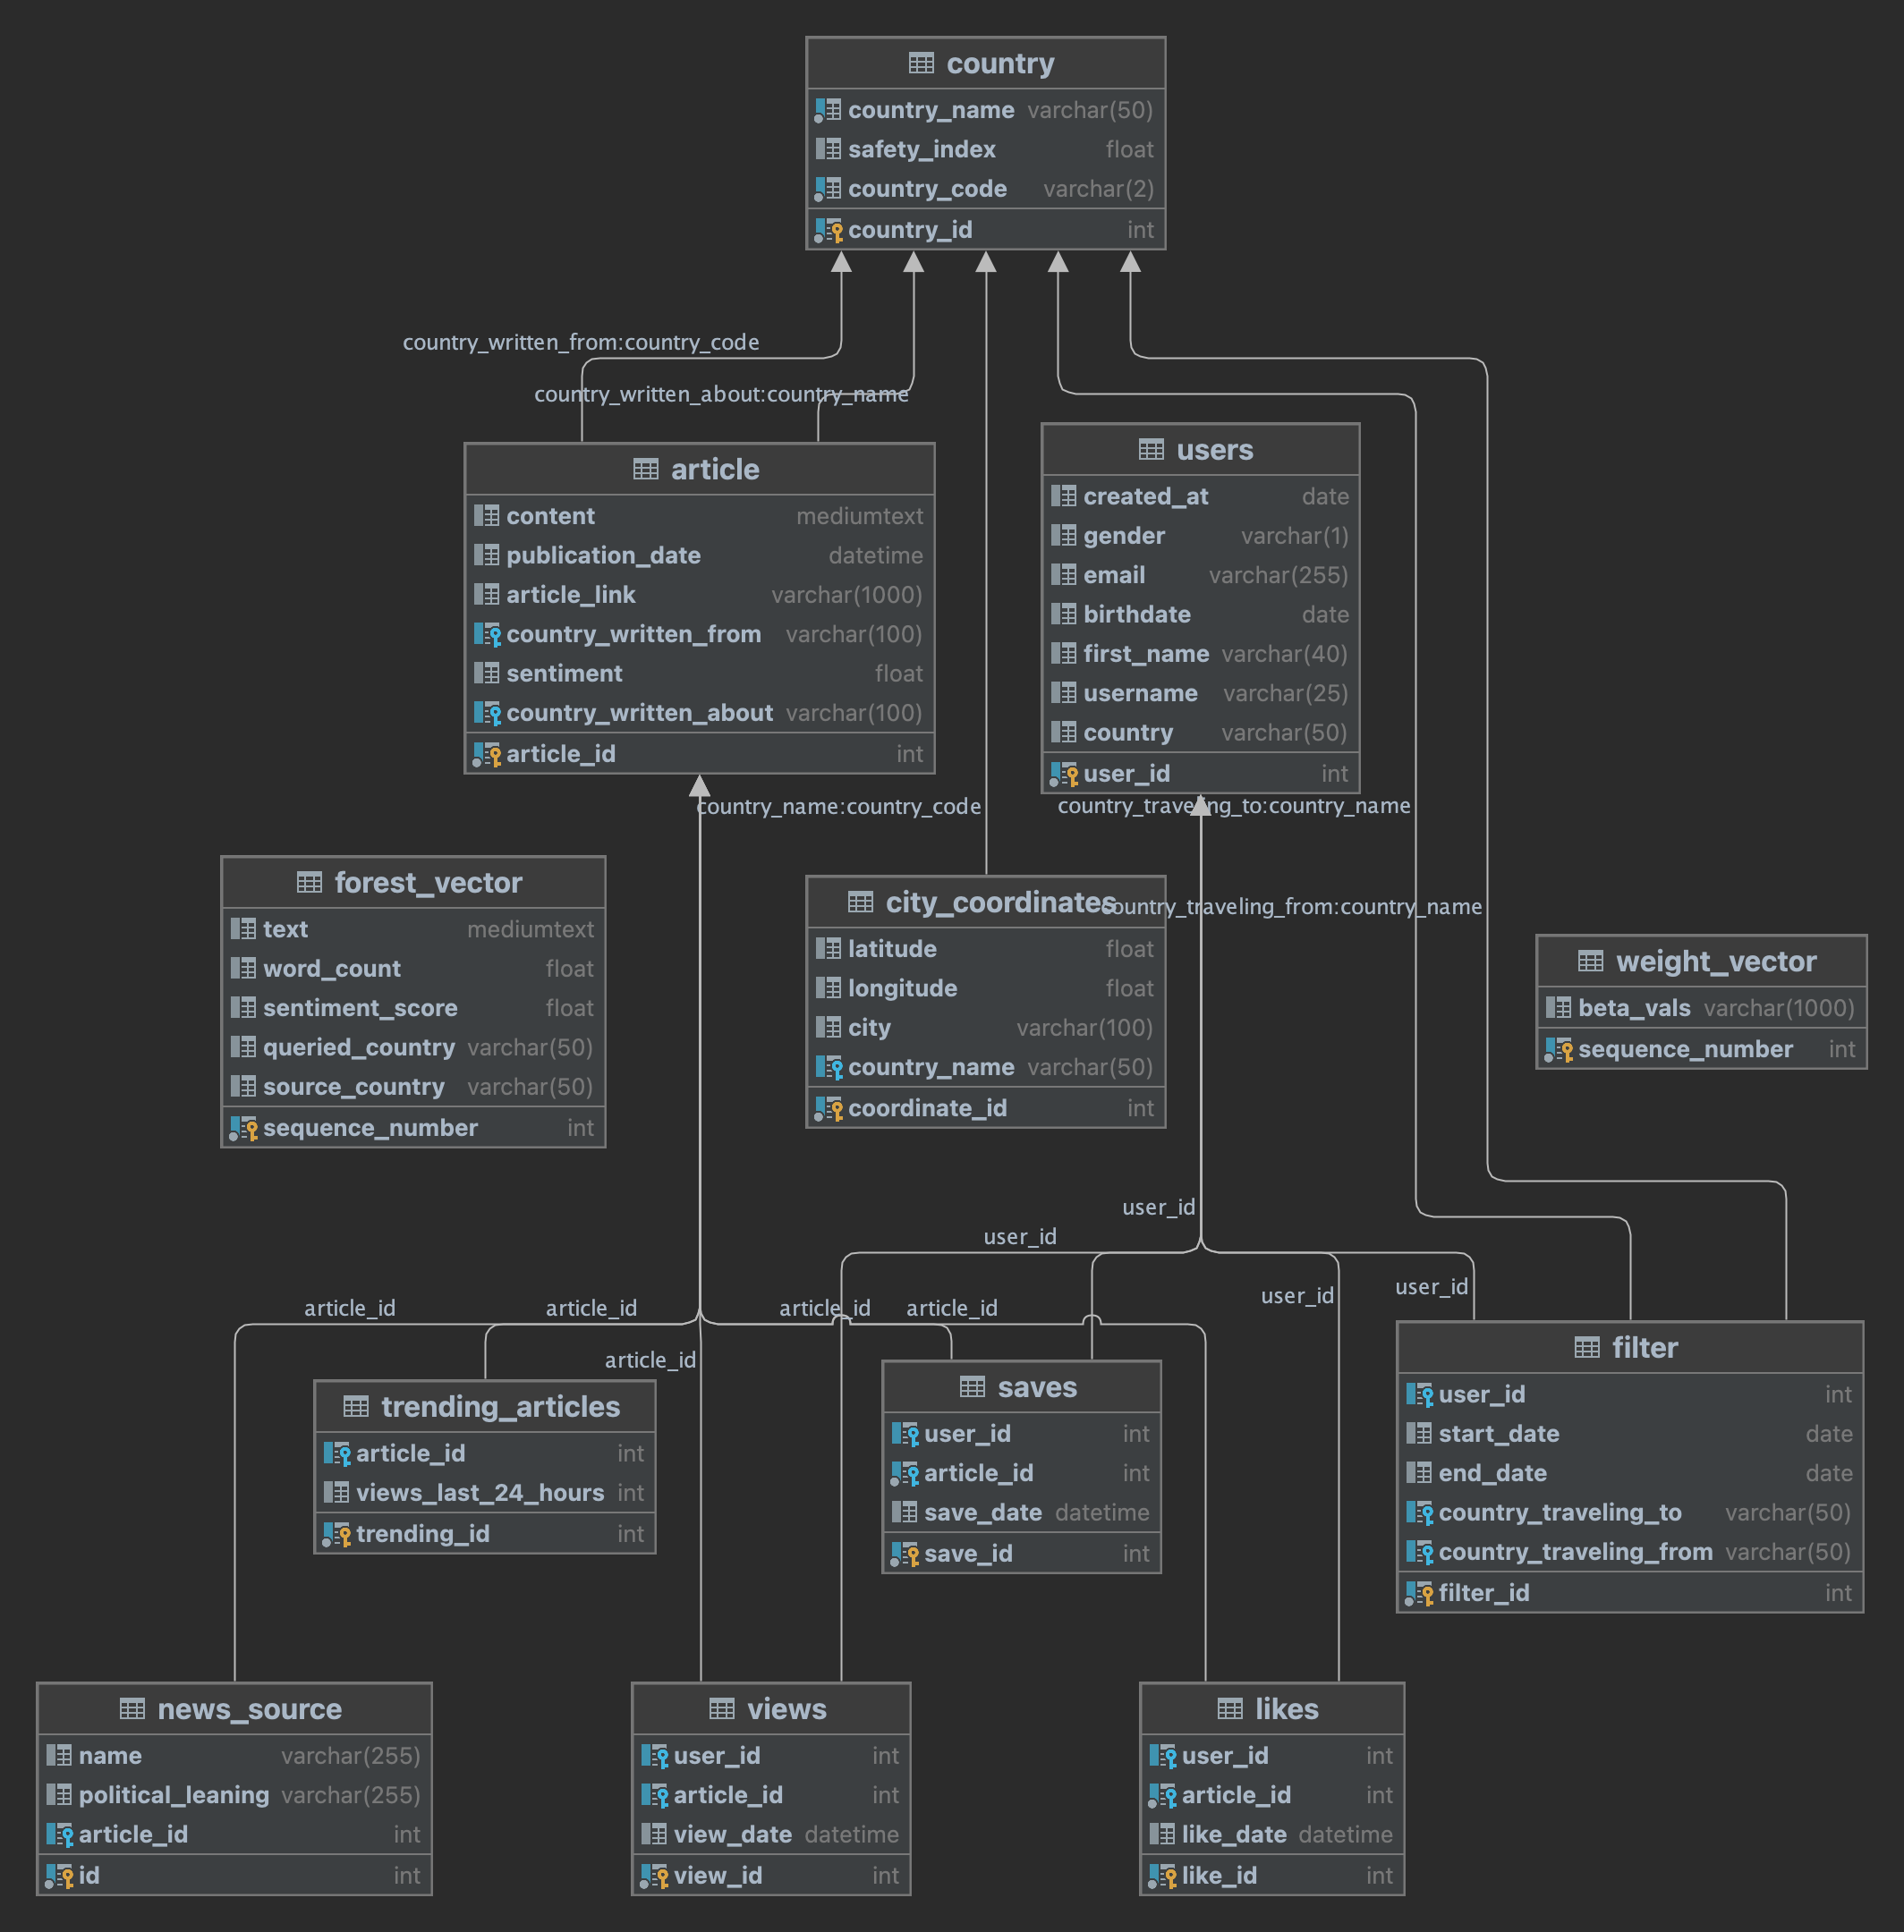The height and width of the screenshot is (1932, 1904).
Task: Click the trending_id primary key icon
Action: pos(336,1534)
